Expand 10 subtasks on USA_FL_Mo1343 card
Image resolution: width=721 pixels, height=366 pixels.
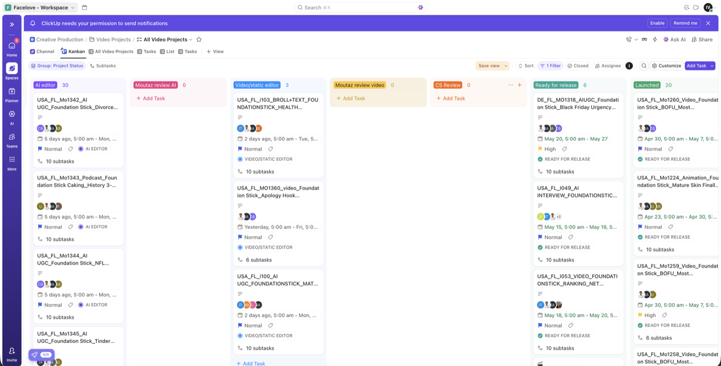pyautogui.click(x=56, y=239)
